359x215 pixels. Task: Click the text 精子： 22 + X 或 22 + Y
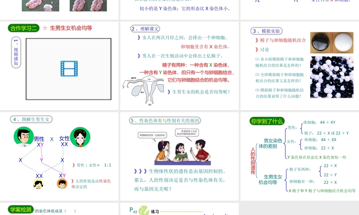tap(326, 133)
